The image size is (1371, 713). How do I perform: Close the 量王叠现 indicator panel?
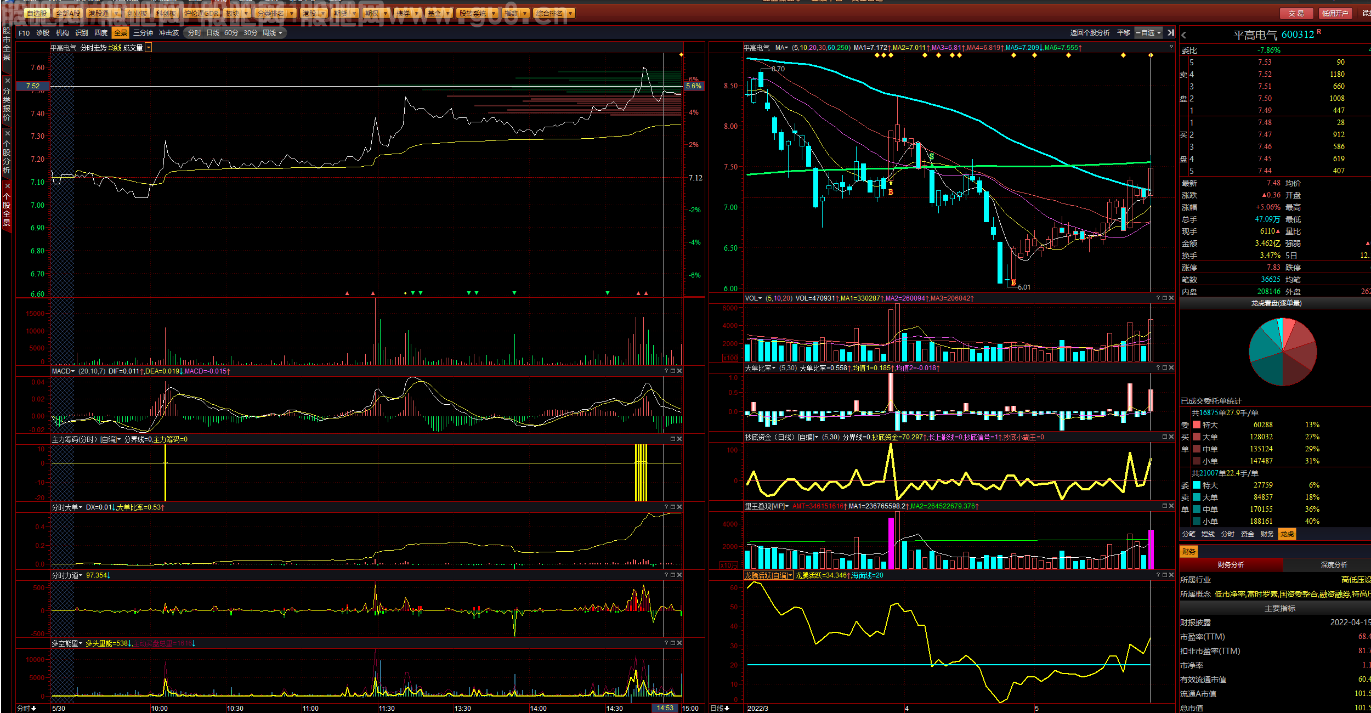click(1171, 506)
